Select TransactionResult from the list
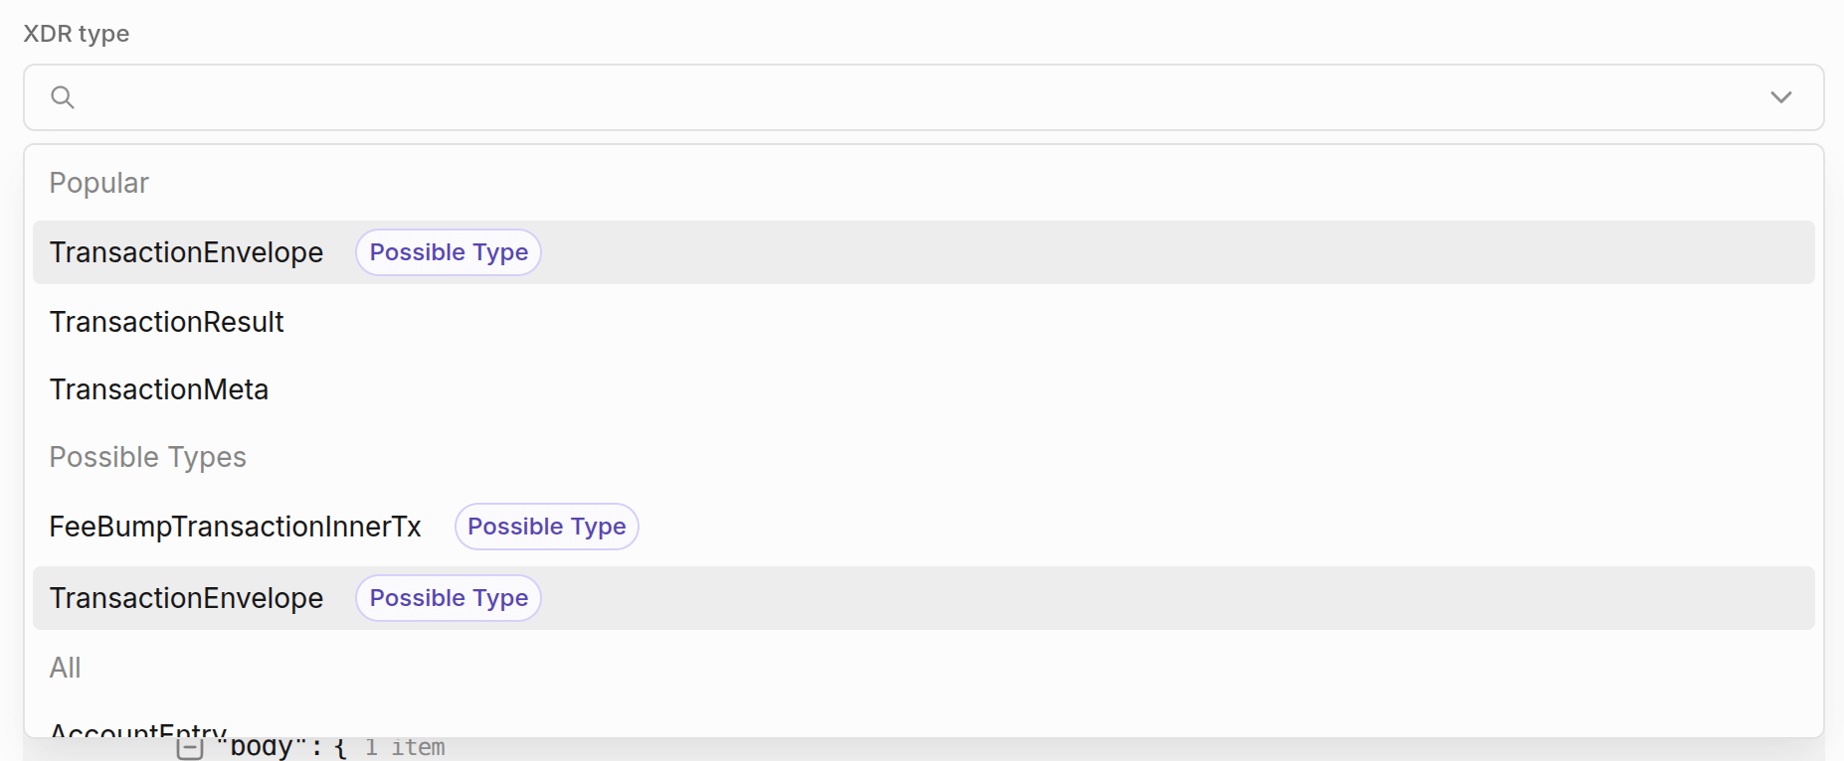Viewport: 1844px width, 761px height. 166,321
